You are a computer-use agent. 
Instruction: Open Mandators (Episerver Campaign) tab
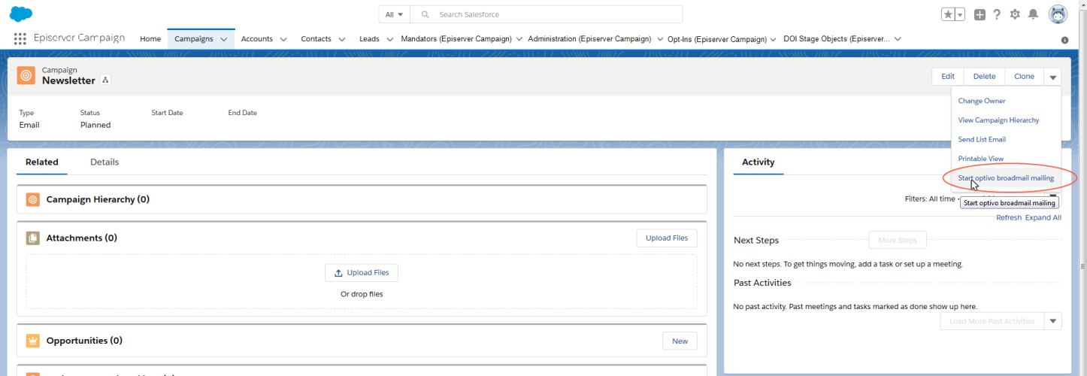point(456,39)
